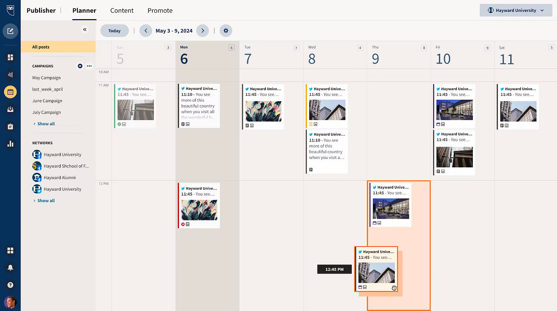Image resolution: width=557 pixels, height=311 pixels.
Task: Open the Inbox tray icon in sidebar
Action: click(10, 109)
